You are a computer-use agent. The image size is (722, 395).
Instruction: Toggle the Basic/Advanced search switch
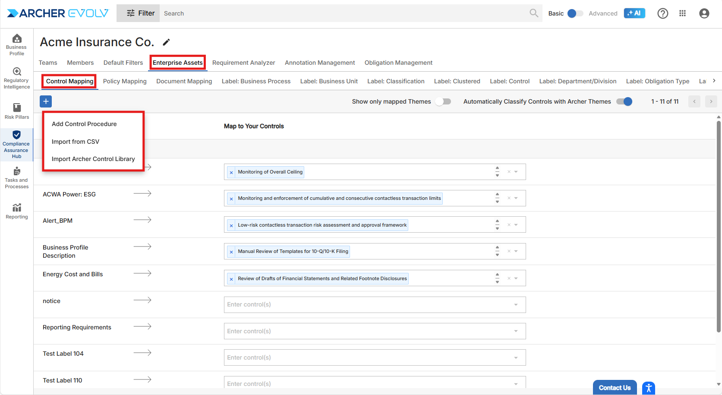coord(575,13)
